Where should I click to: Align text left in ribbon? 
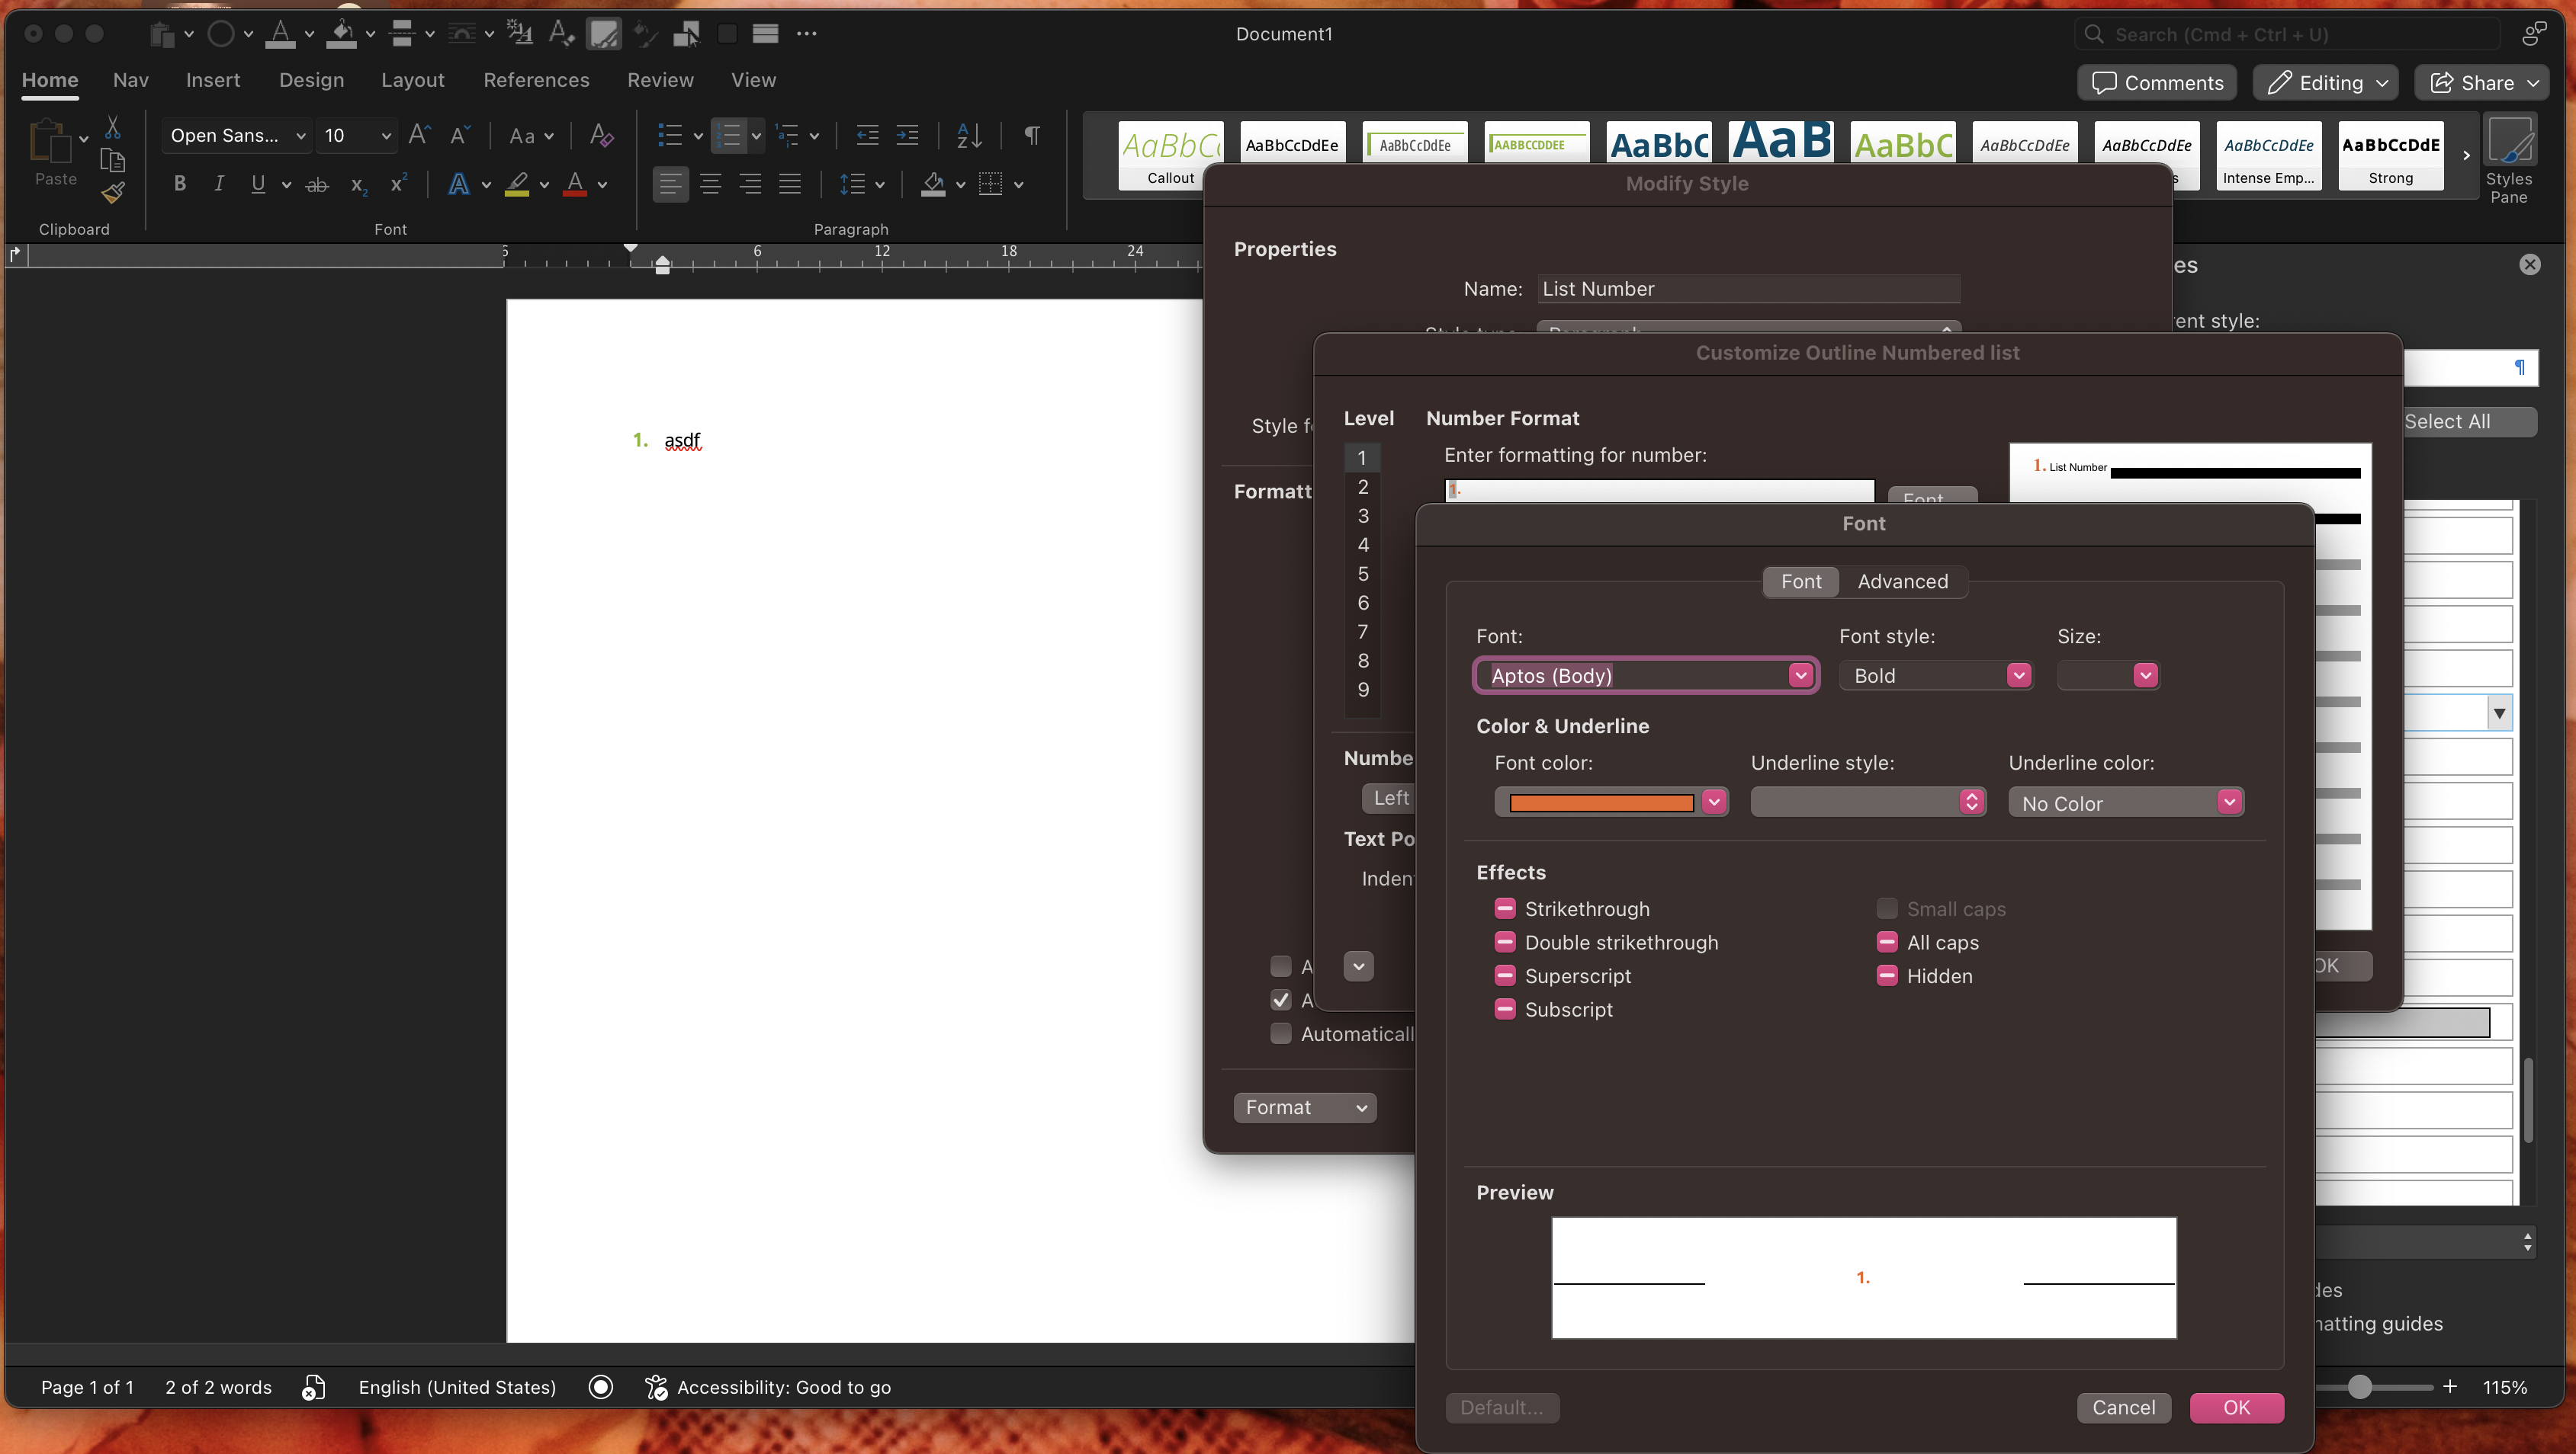pos(671,184)
